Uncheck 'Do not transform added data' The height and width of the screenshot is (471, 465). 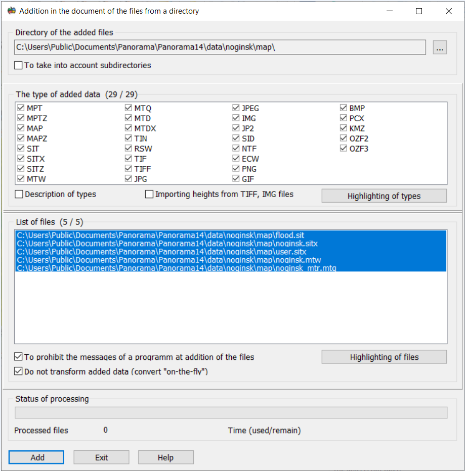click(19, 371)
